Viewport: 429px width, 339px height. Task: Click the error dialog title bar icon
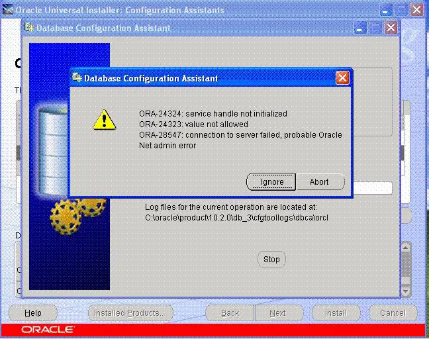(x=77, y=77)
